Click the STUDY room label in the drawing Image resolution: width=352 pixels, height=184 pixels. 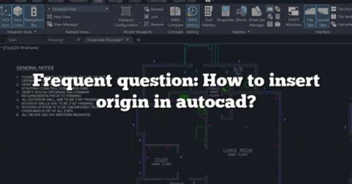click(161, 160)
